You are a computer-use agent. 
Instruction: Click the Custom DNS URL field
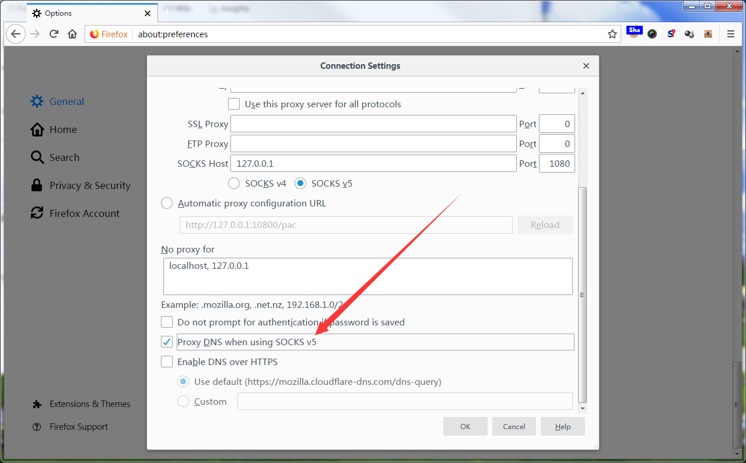pos(405,401)
